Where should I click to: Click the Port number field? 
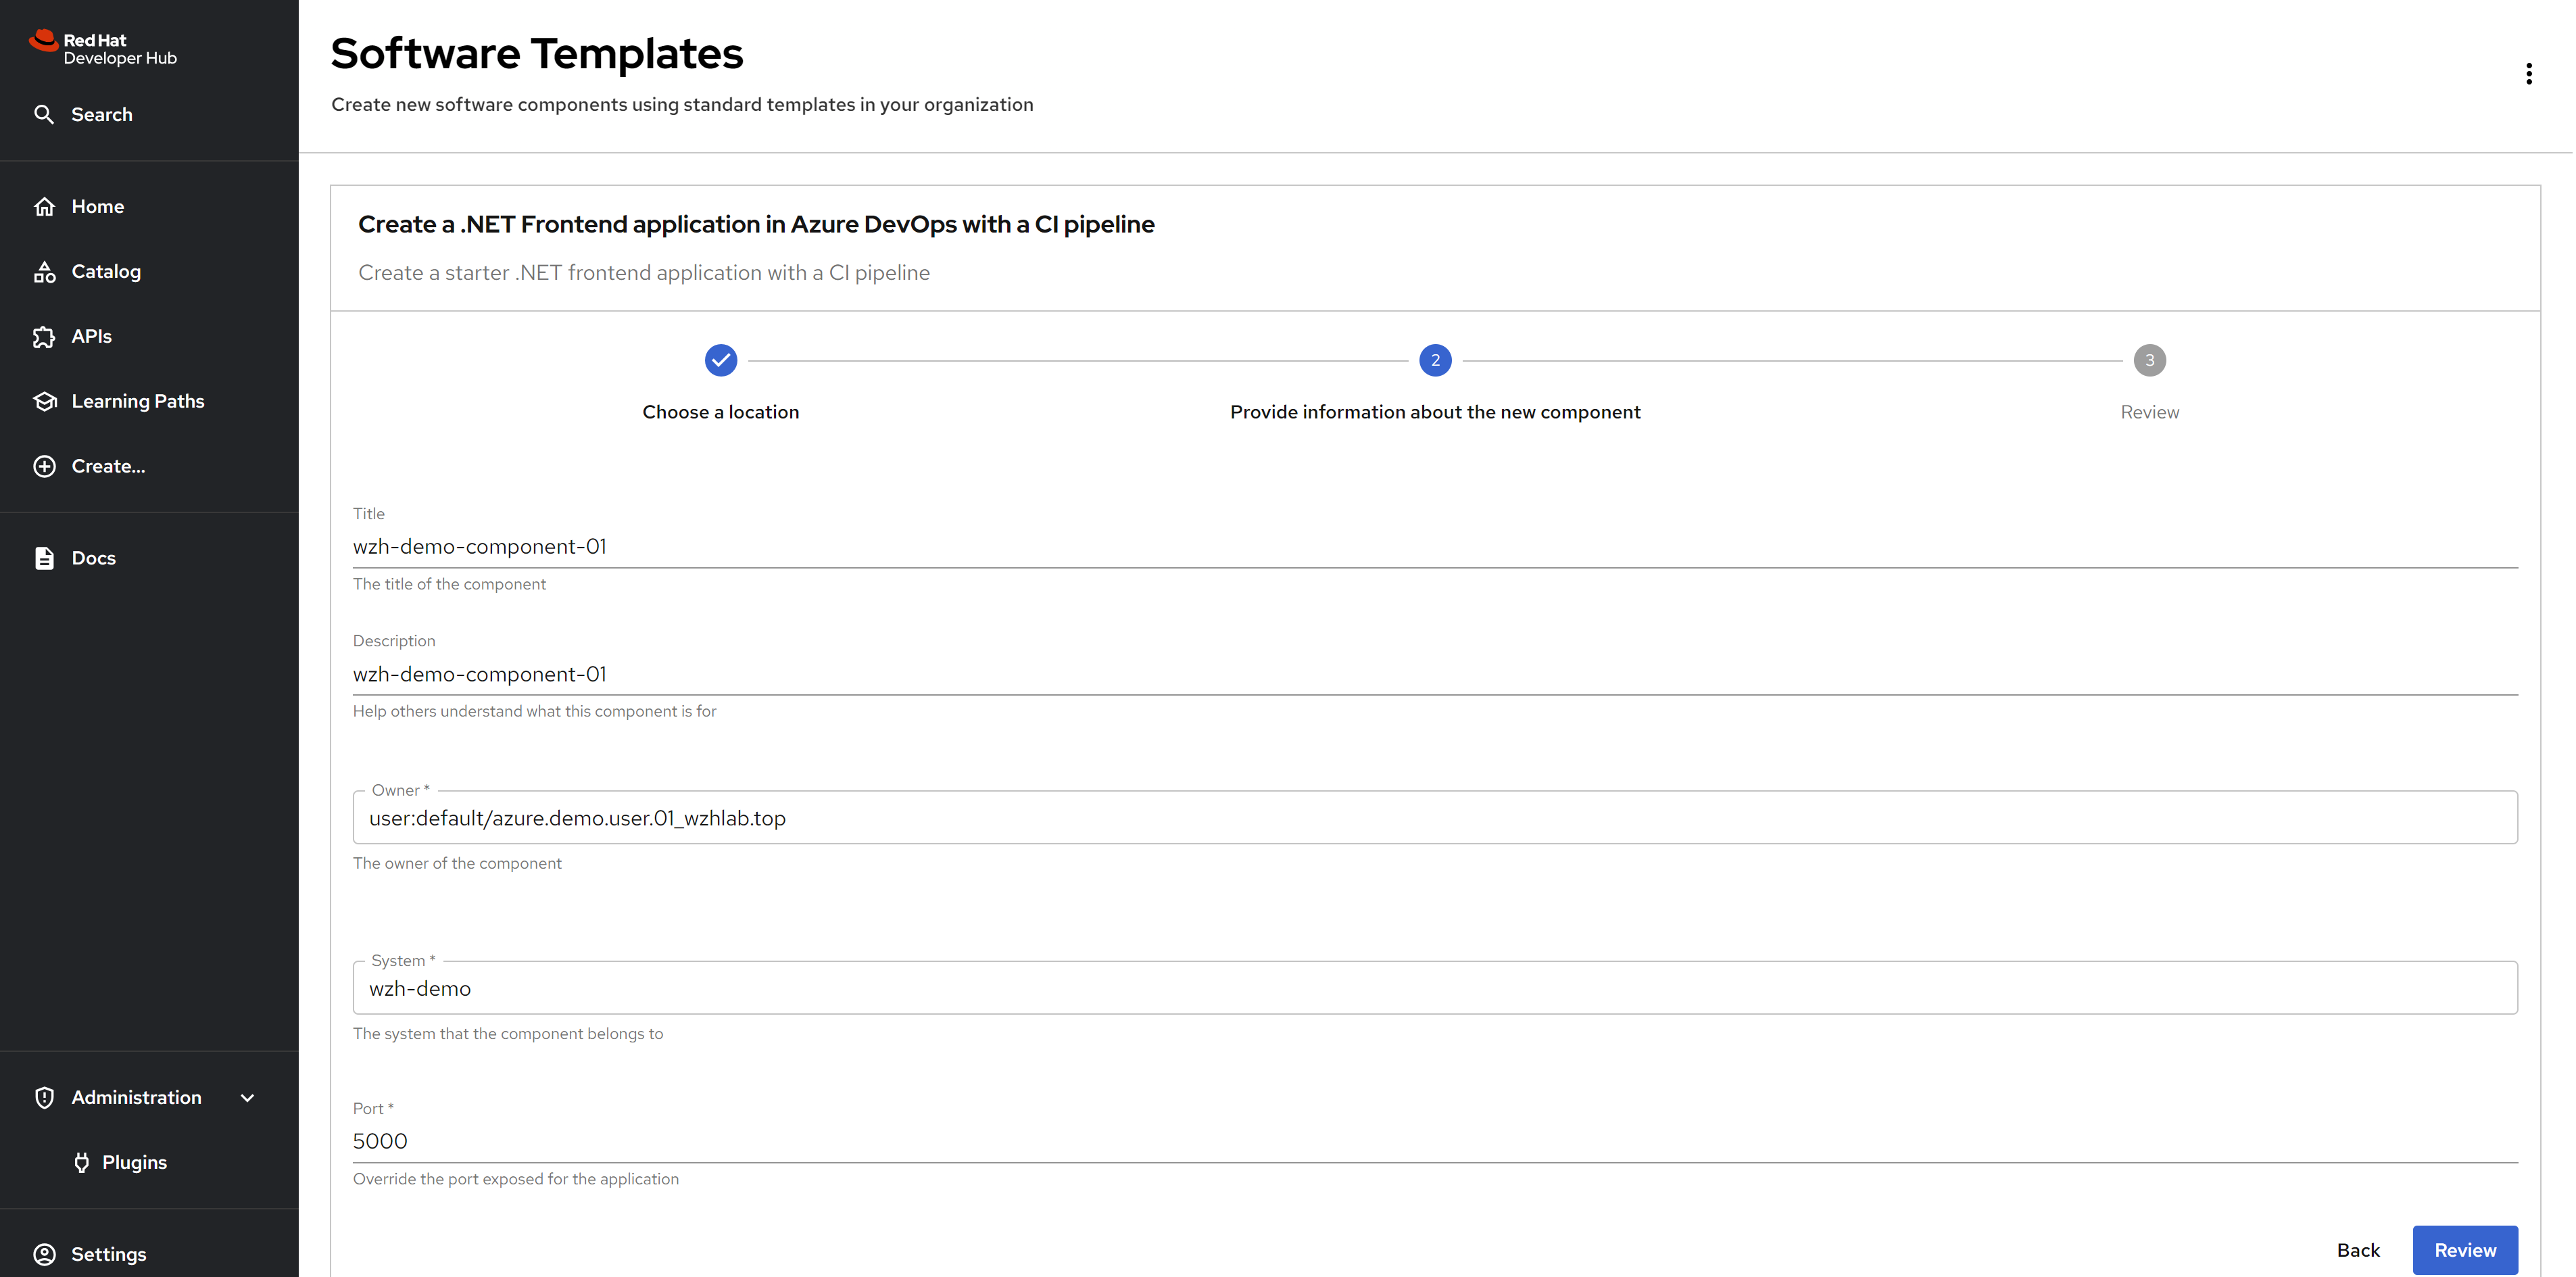1434,1141
